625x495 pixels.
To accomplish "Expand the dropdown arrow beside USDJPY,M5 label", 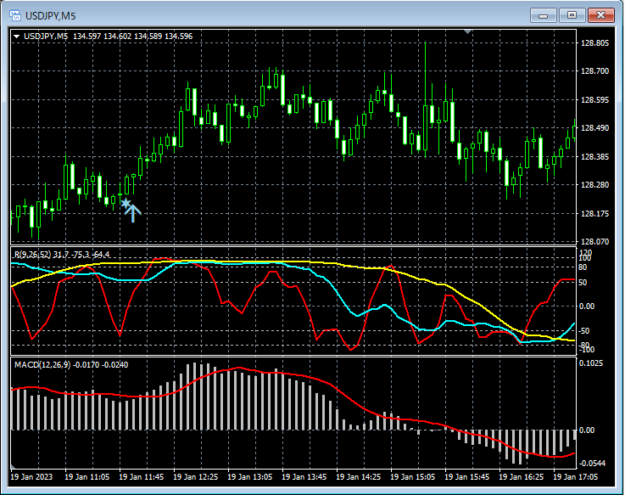I will point(17,37).
